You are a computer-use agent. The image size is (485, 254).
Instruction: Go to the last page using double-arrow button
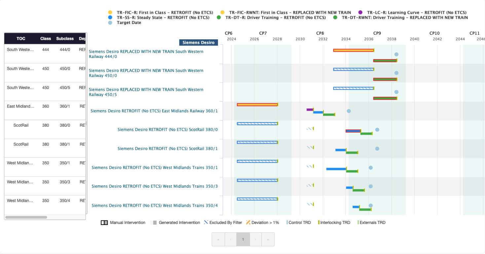[x=268, y=239]
